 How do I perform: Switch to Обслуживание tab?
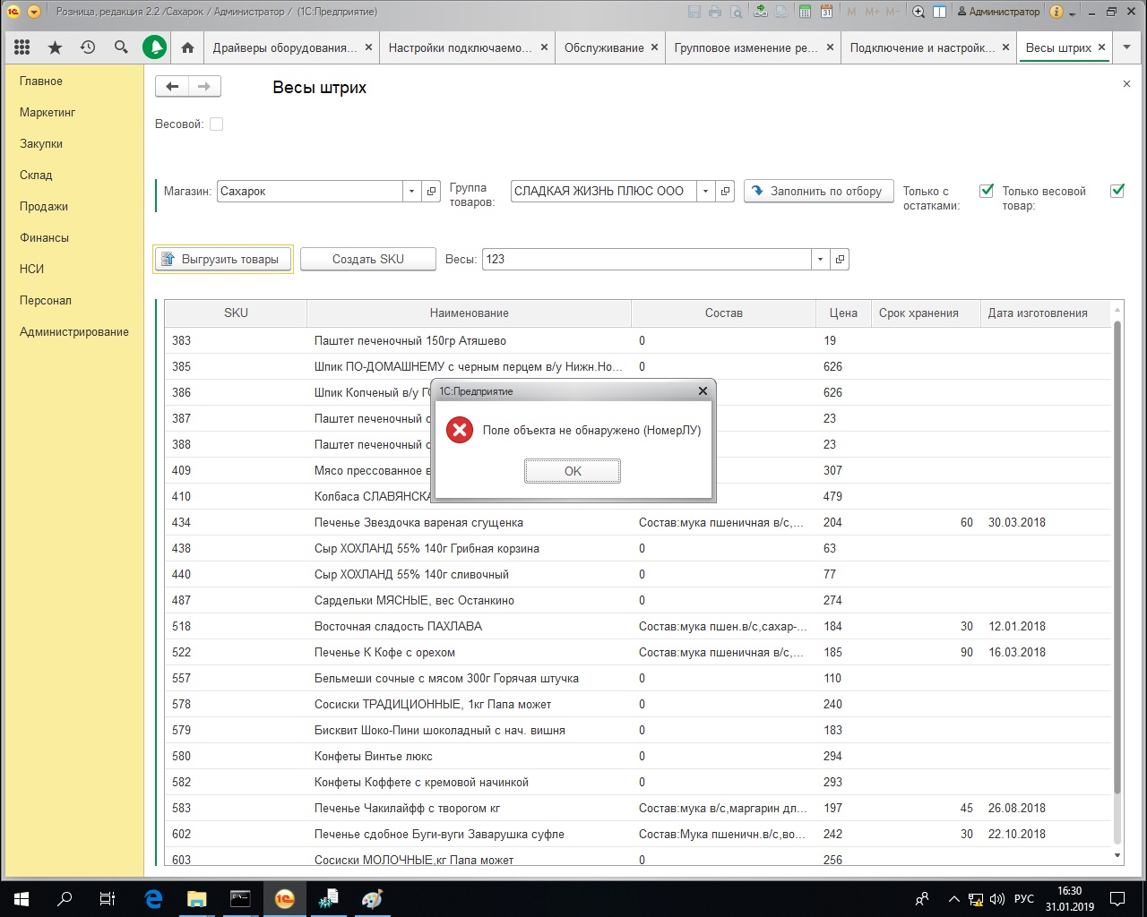point(604,47)
